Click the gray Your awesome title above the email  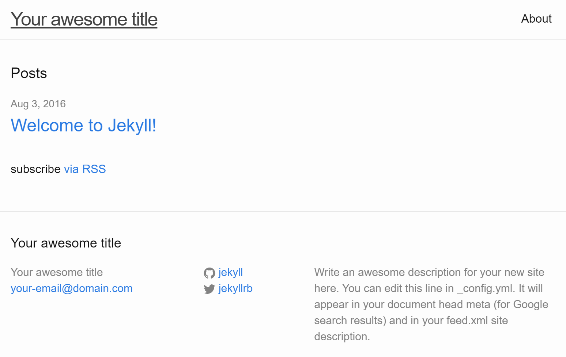tap(57, 272)
